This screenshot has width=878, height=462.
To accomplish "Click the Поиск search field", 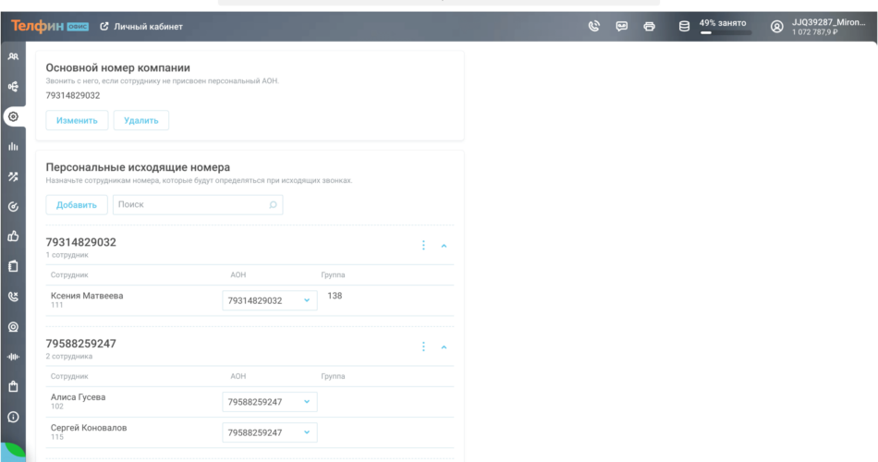I will pos(197,204).
